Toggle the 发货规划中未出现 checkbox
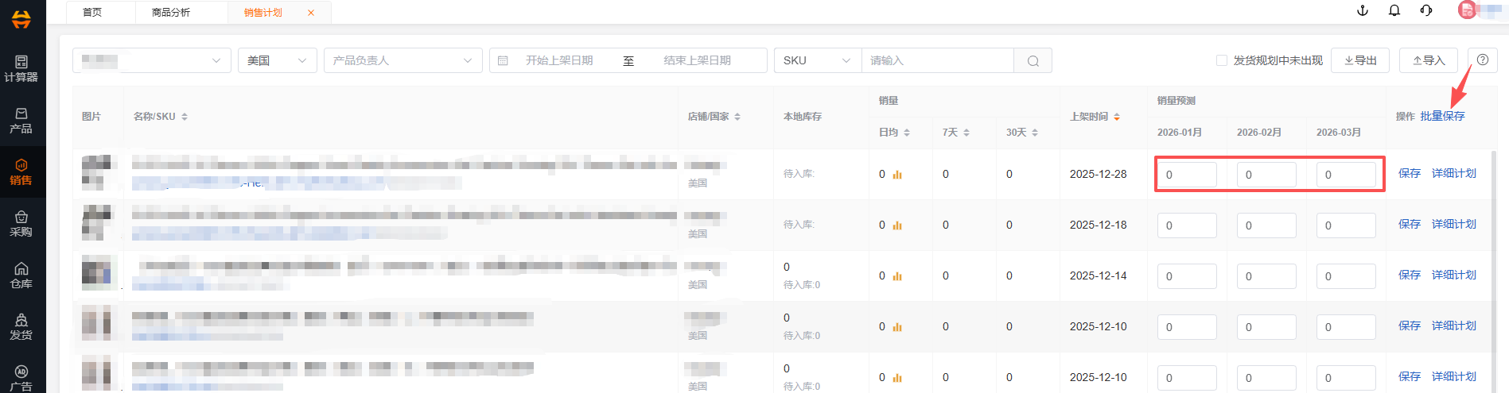 tap(1222, 60)
